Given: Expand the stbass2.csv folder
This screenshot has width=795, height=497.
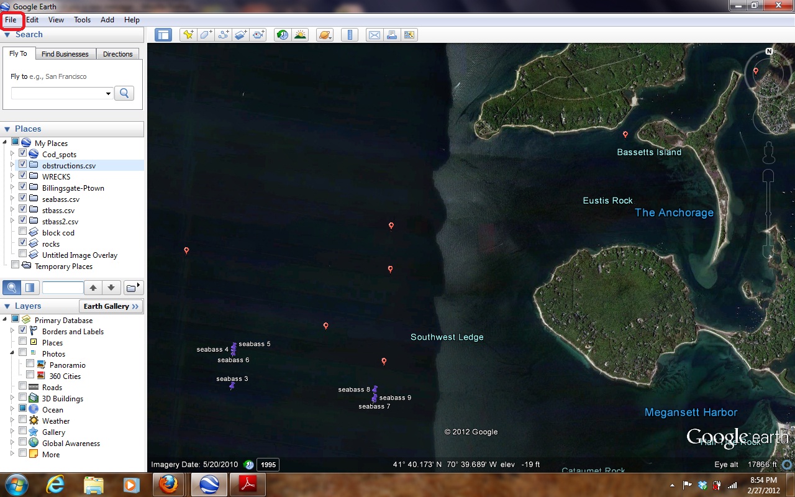Looking at the screenshot, I should (x=12, y=221).
